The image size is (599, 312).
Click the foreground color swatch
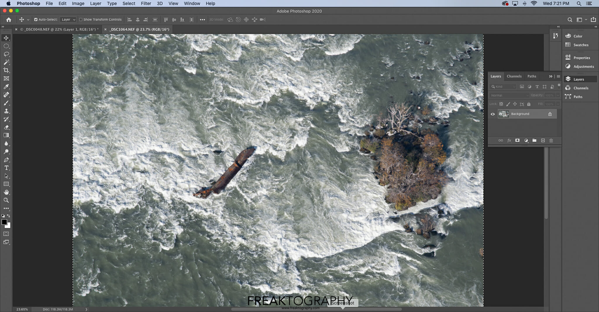point(4,222)
